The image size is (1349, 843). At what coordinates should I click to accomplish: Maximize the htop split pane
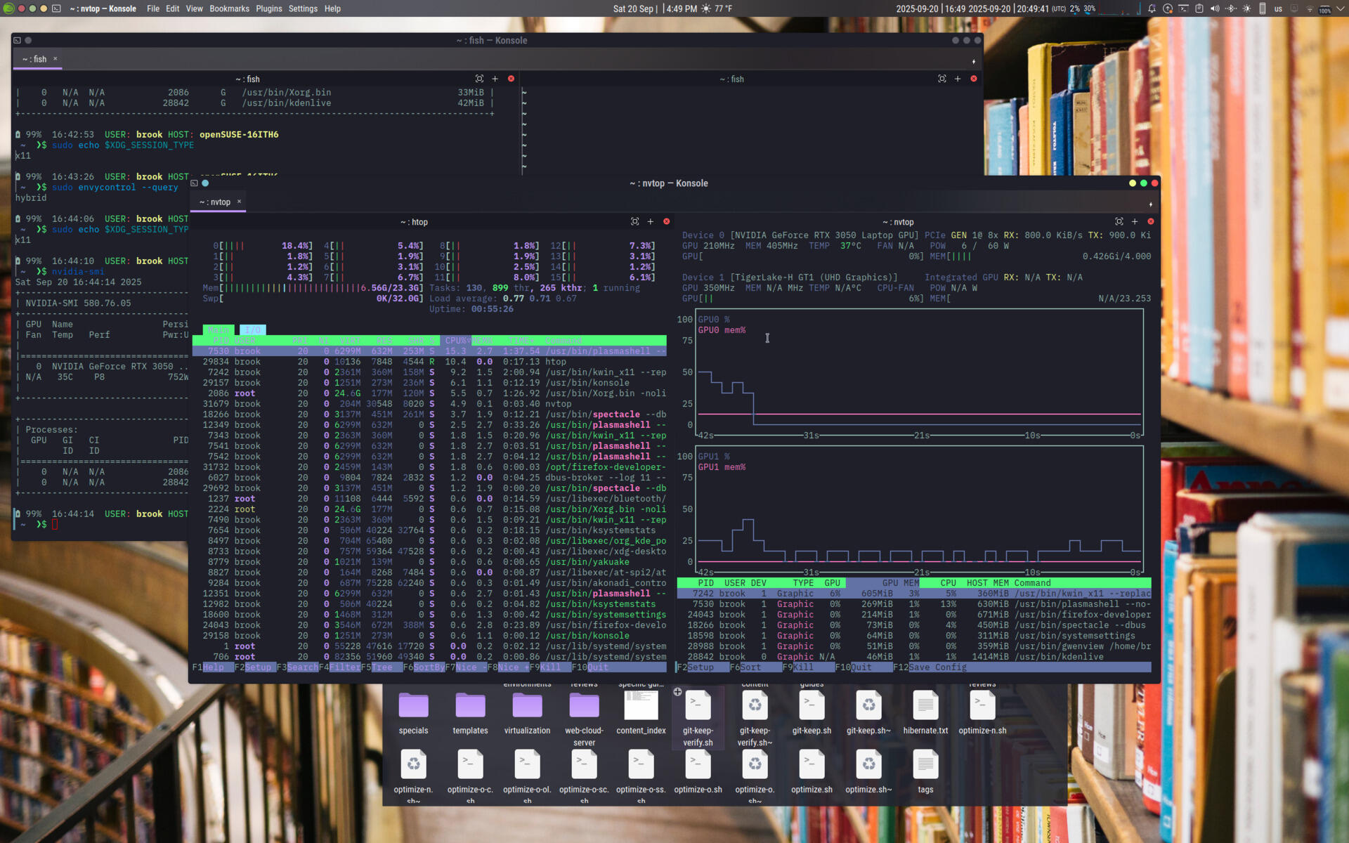pos(634,221)
